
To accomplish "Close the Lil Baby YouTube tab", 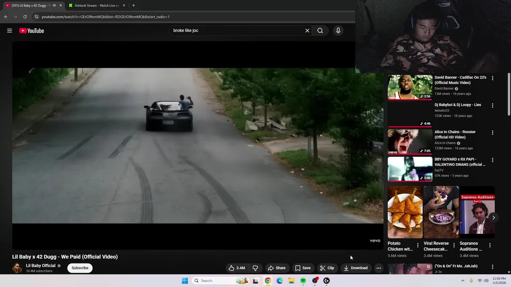I will tap(61, 6).
